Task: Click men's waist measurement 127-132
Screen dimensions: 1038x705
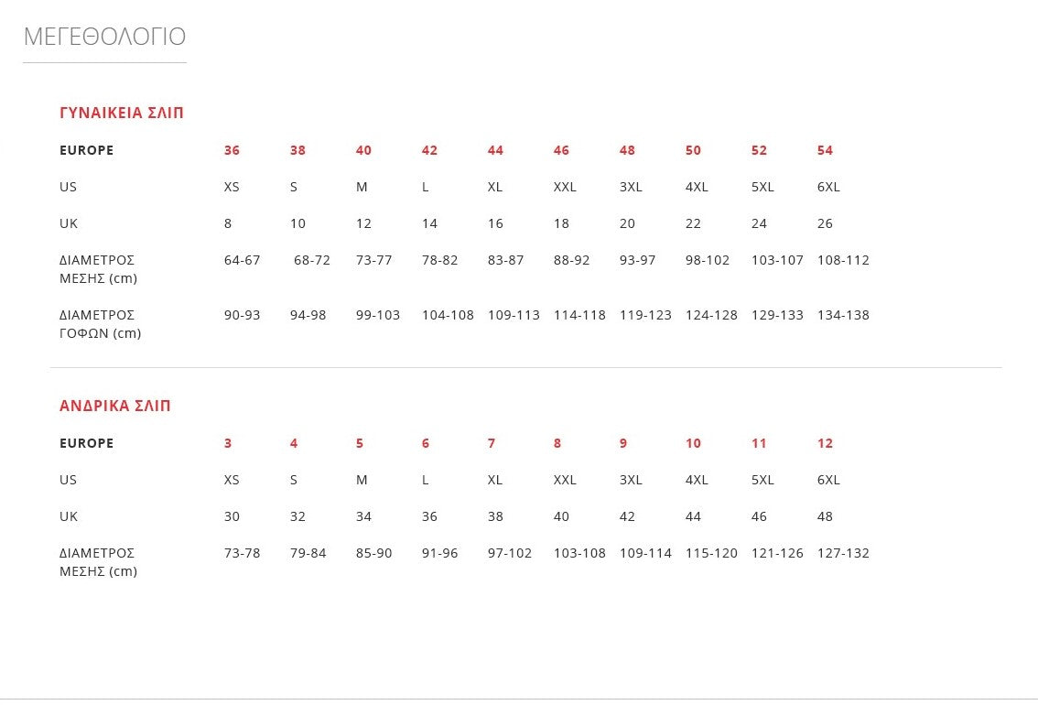Action: [x=843, y=553]
